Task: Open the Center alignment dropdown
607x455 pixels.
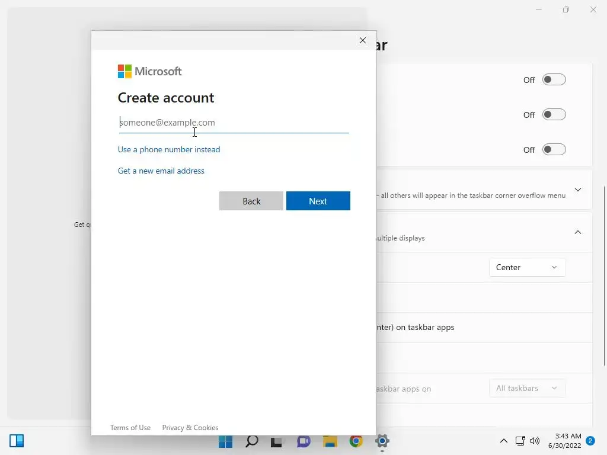Action: [x=527, y=267]
